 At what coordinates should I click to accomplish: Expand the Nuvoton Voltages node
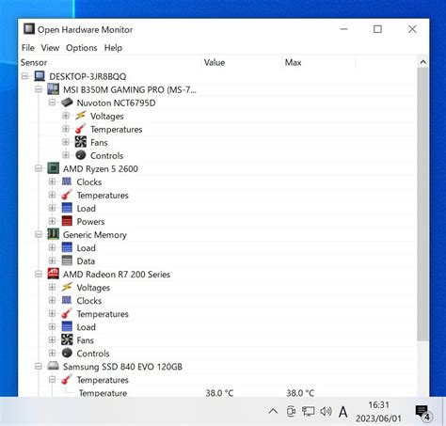[x=66, y=116]
